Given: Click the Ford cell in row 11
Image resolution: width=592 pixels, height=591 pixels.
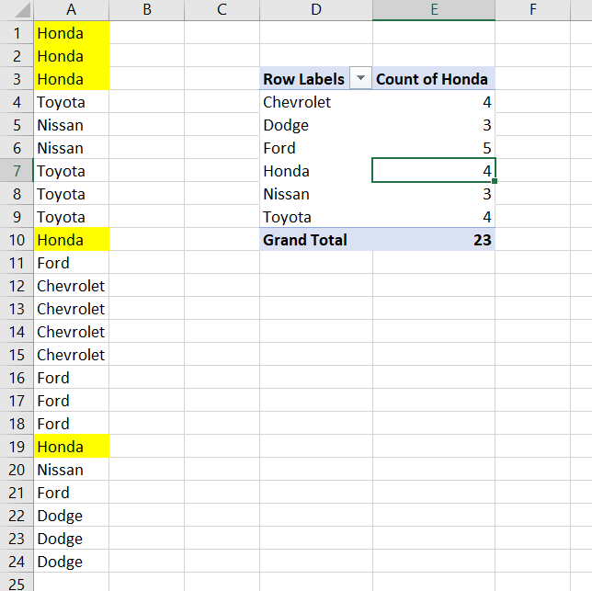Looking at the screenshot, I should 72,263.
